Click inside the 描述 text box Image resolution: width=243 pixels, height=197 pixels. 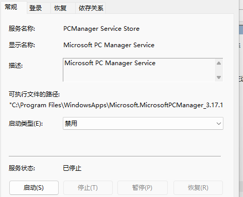(139, 70)
